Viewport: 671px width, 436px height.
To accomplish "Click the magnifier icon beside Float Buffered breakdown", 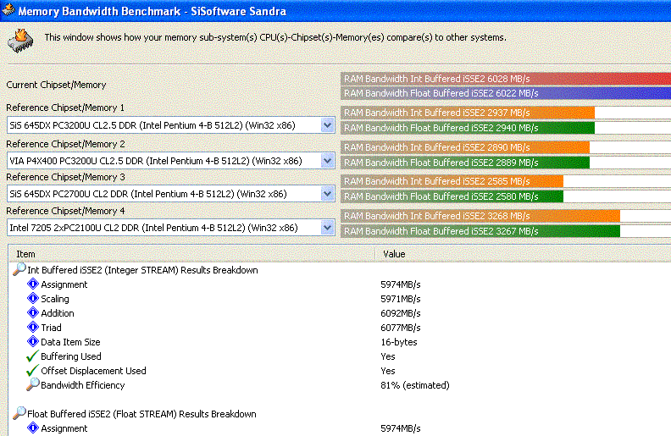I will (x=19, y=414).
